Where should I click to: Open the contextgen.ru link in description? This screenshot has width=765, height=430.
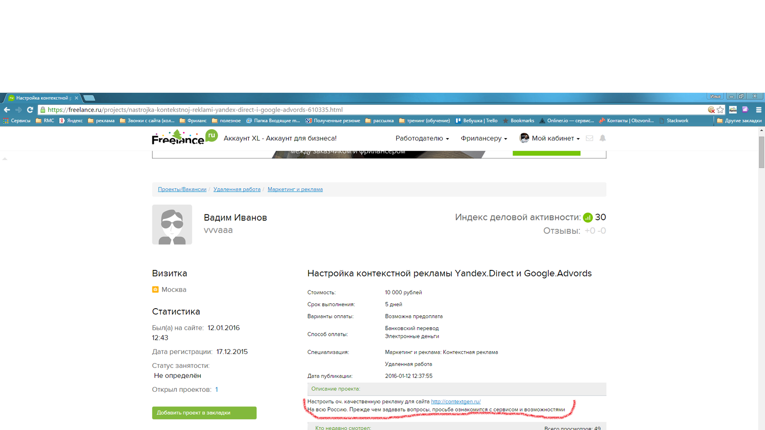456,402
